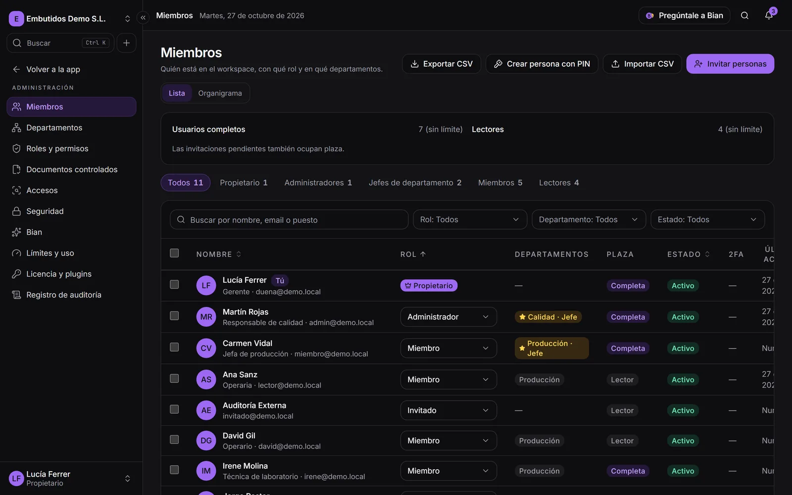Toggle sort on the Rol column
This screenshot has width=792, height=495.
413,254
